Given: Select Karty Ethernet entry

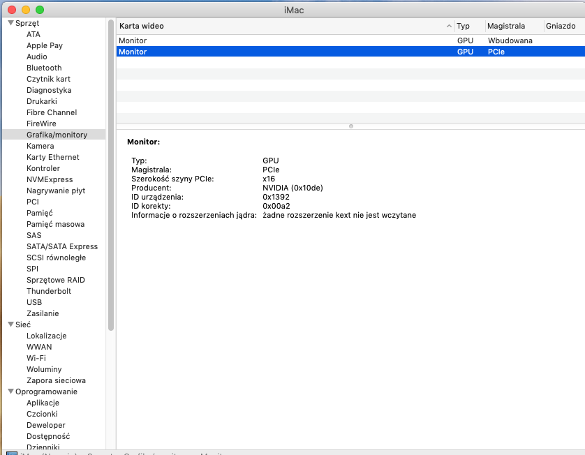Looking at the screenshot, I should pyautogui.click(x=52, y=158).
